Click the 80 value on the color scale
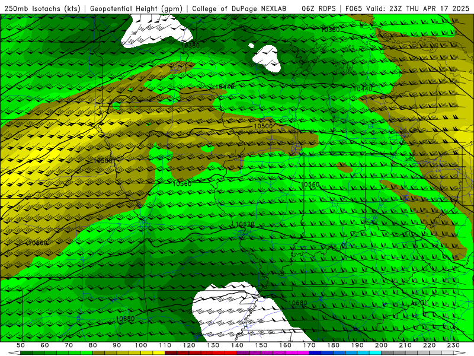Viewport: 474px width, 356px height. (x=93, y=345)
